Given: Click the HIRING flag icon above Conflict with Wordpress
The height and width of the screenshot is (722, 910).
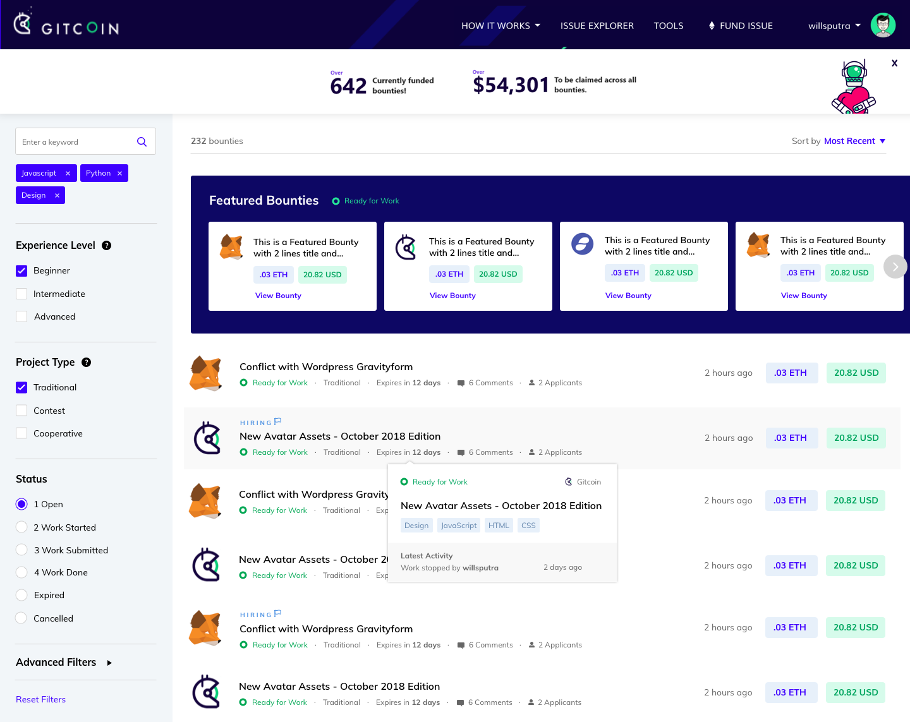Looking at the screenshot, I should 277,613.
